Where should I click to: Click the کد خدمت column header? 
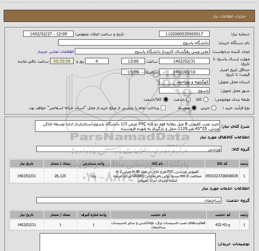tap(223, 215)
